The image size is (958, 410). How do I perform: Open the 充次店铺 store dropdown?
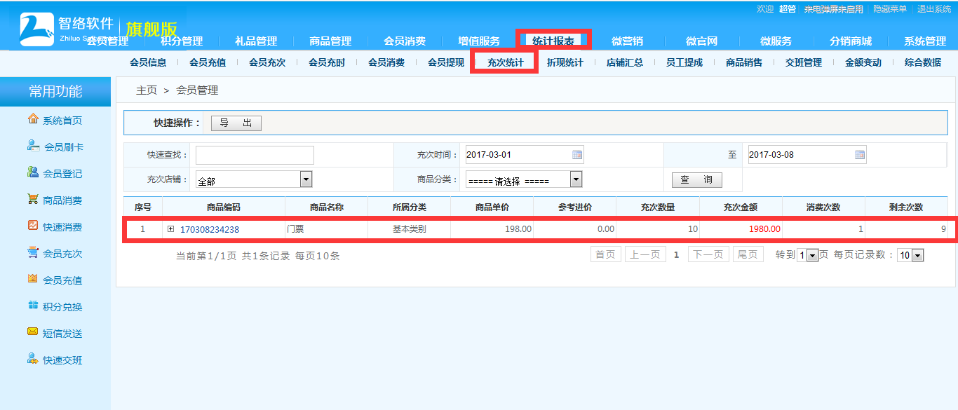coord(306,180)
